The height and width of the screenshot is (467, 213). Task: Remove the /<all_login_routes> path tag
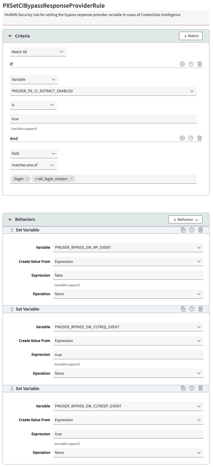pos(71,179)
